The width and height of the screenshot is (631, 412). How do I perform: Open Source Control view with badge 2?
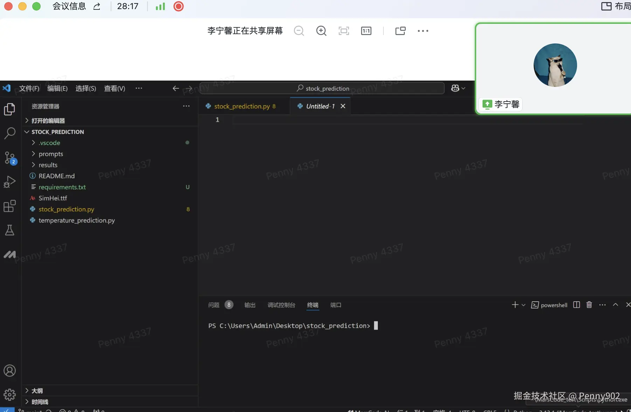tap(10, 158)
